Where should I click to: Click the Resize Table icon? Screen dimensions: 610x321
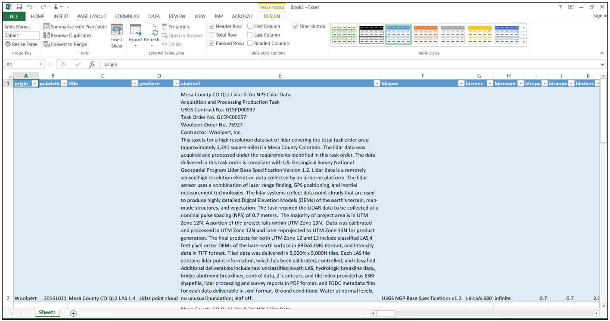click(x=8, y=44)
